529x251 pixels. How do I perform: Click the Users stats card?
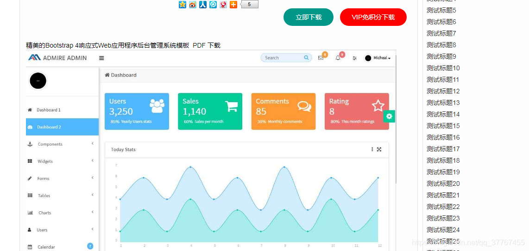tap(137, 111)
